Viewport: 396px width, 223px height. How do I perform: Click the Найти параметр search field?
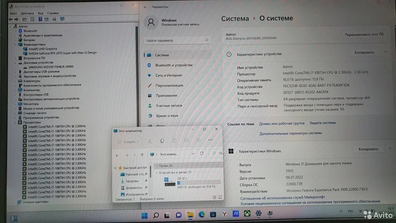177,40
